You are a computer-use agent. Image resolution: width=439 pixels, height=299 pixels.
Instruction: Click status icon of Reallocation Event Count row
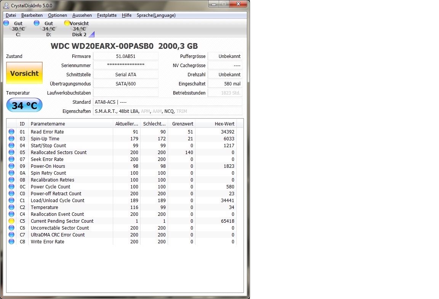11,214
